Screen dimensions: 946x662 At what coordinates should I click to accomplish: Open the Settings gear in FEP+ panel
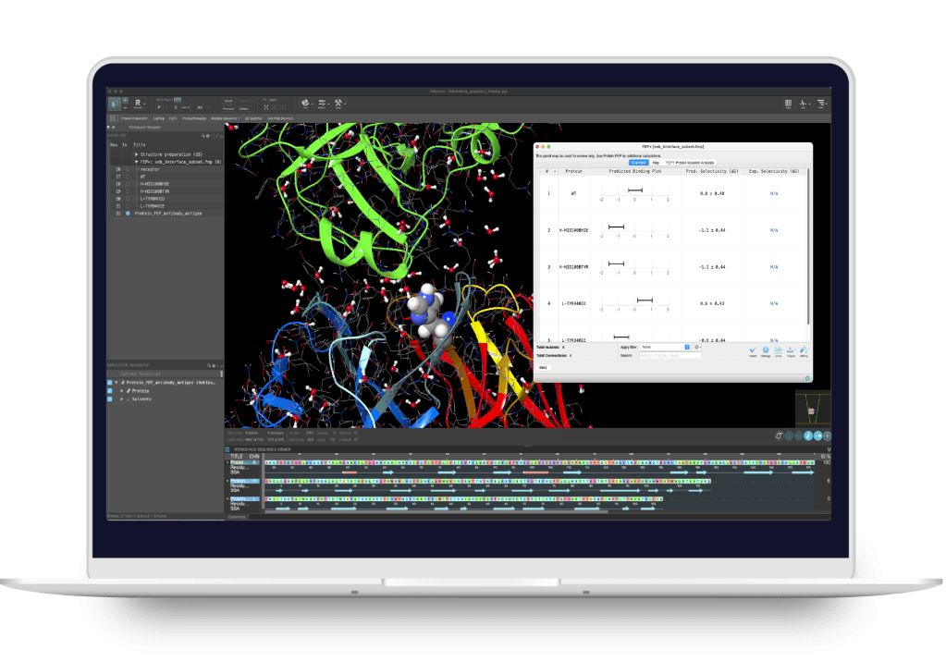[766, 349]
